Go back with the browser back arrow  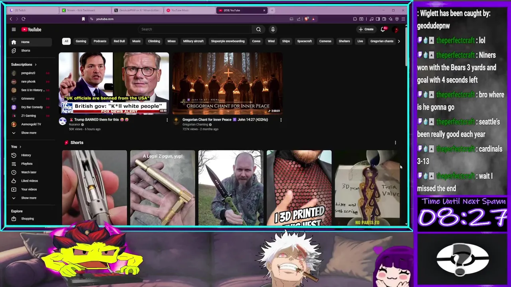point(11,19)
